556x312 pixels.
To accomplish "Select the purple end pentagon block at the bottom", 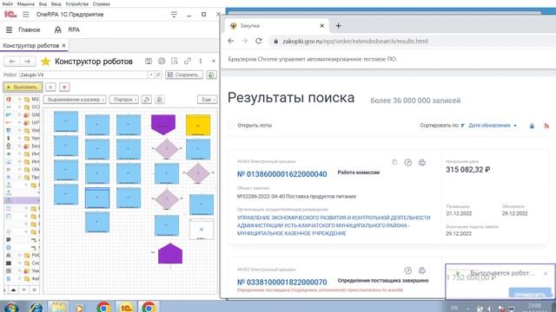I will [170, 253].
